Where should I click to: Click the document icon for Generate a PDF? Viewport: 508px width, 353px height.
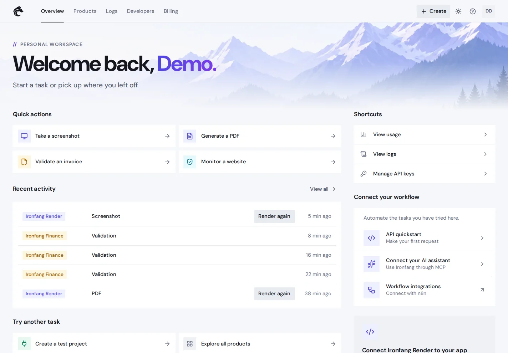(x=190, y=136)
